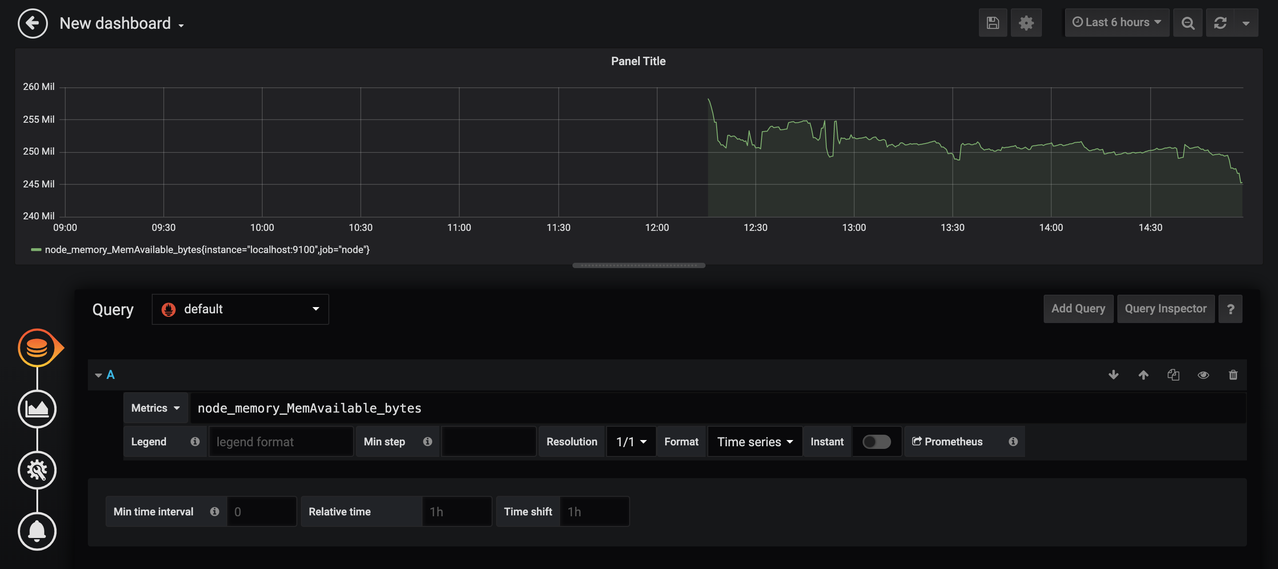Open dashboard settings with the gear icon
The height and width of the screenshot is (569, 1278).
1026,23
